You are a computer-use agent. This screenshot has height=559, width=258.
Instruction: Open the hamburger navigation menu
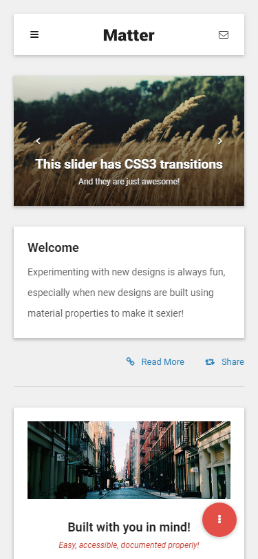(x=34, y=34)
